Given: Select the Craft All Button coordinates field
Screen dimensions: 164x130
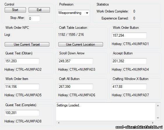Looking at the screenshot, I should [76, 87].
